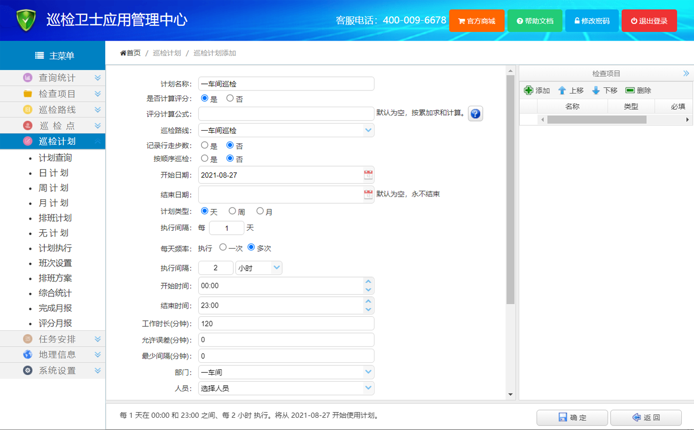The width and height of the screenshot is (694, 430).
Task: Select execute once for daily frequency
Action: 223,248
